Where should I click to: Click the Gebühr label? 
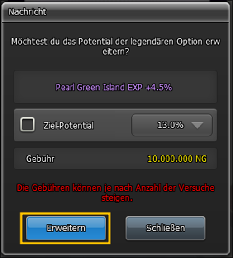pos(40,159)
